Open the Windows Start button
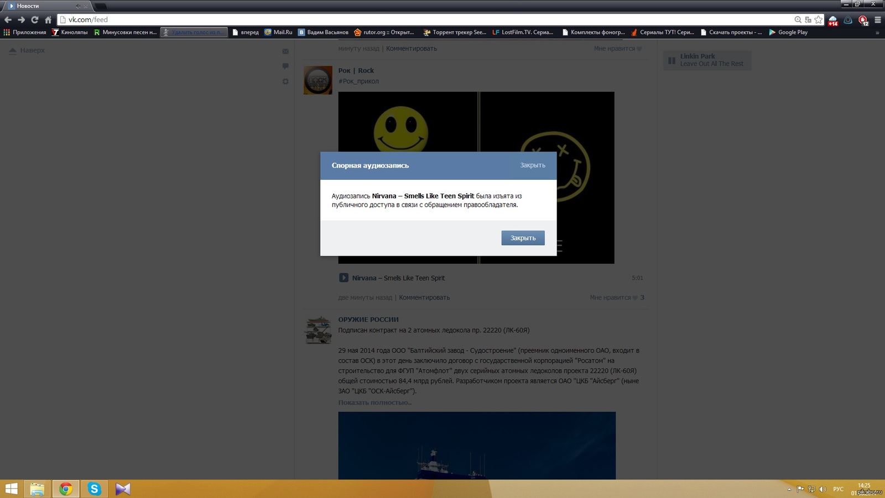Image resolution: width=885 pixels, height=498 pixels. point(12,489)
